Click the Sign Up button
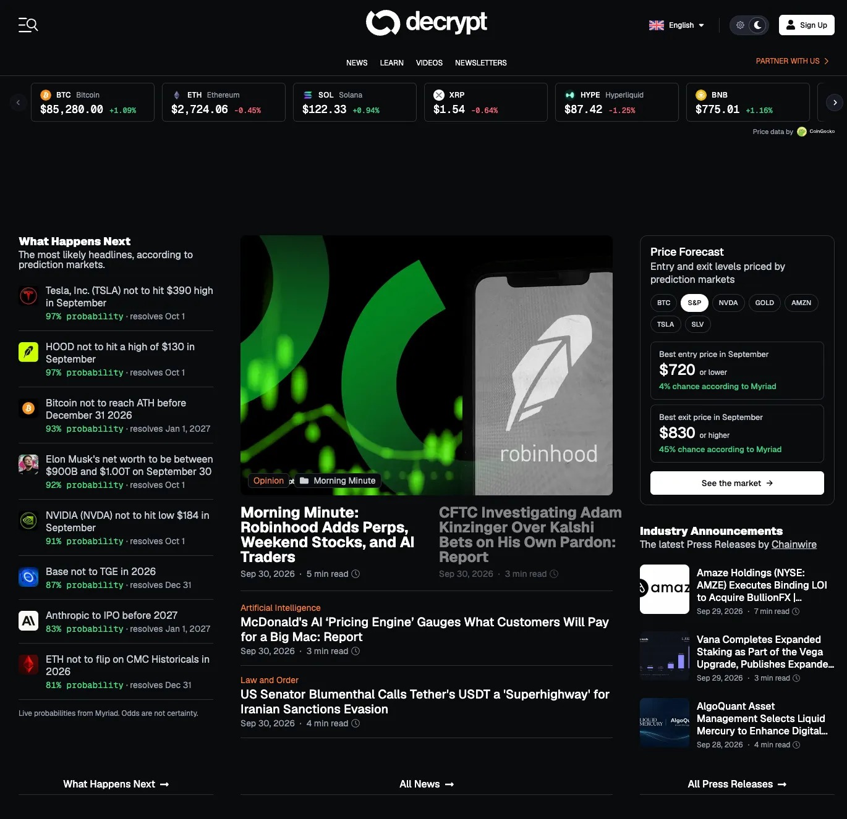 [807, 25]
